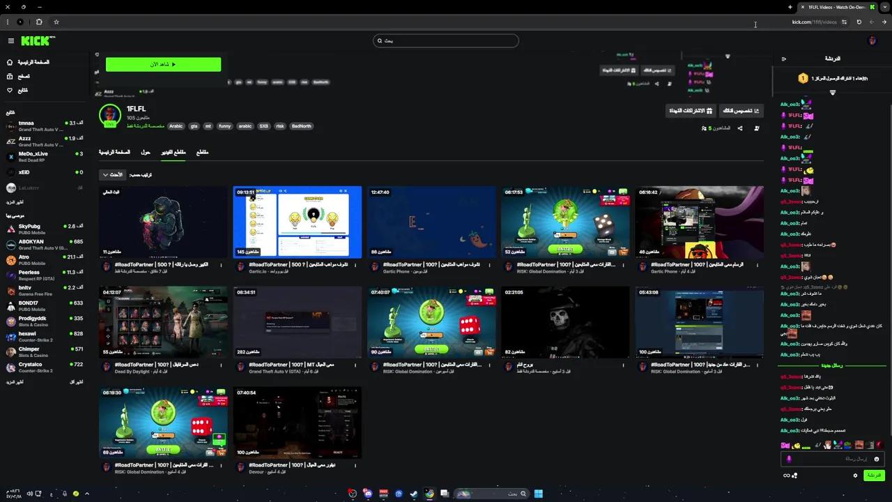Open the 02:21:05 skull video thumbnail
The image size is (892, 502).
point(565,322)
